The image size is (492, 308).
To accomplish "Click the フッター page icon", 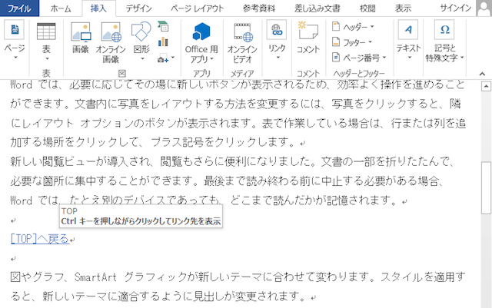I will point(336,41).
